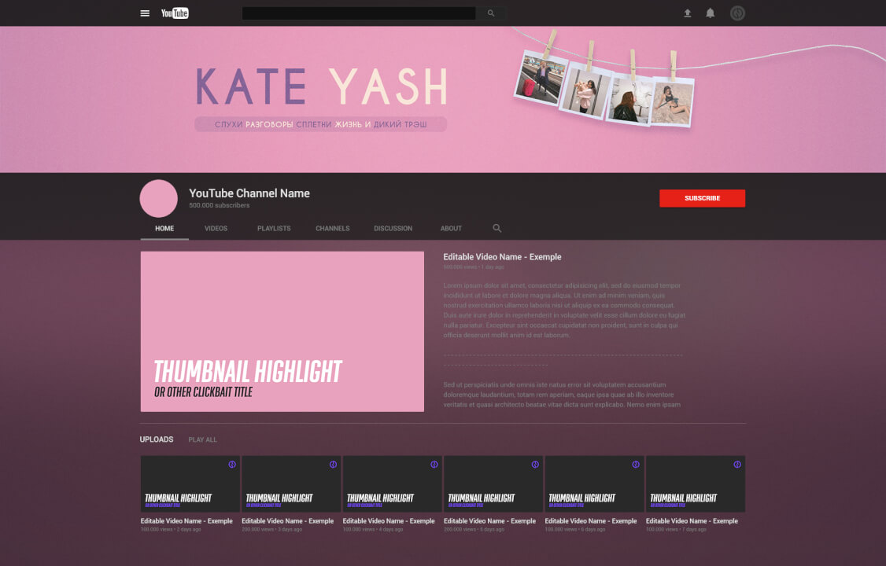Open the Playlists tab

(x=274, y=229)
